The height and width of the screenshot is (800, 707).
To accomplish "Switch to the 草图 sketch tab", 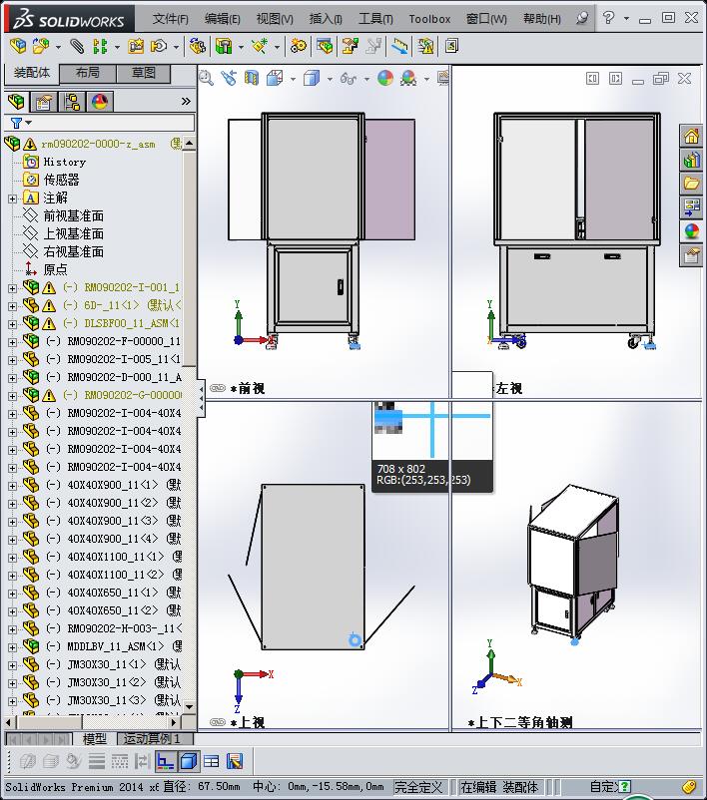I will pos(144,73).
